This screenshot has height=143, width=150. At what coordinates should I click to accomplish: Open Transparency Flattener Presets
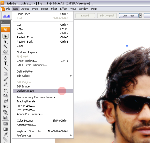point(43,97)
